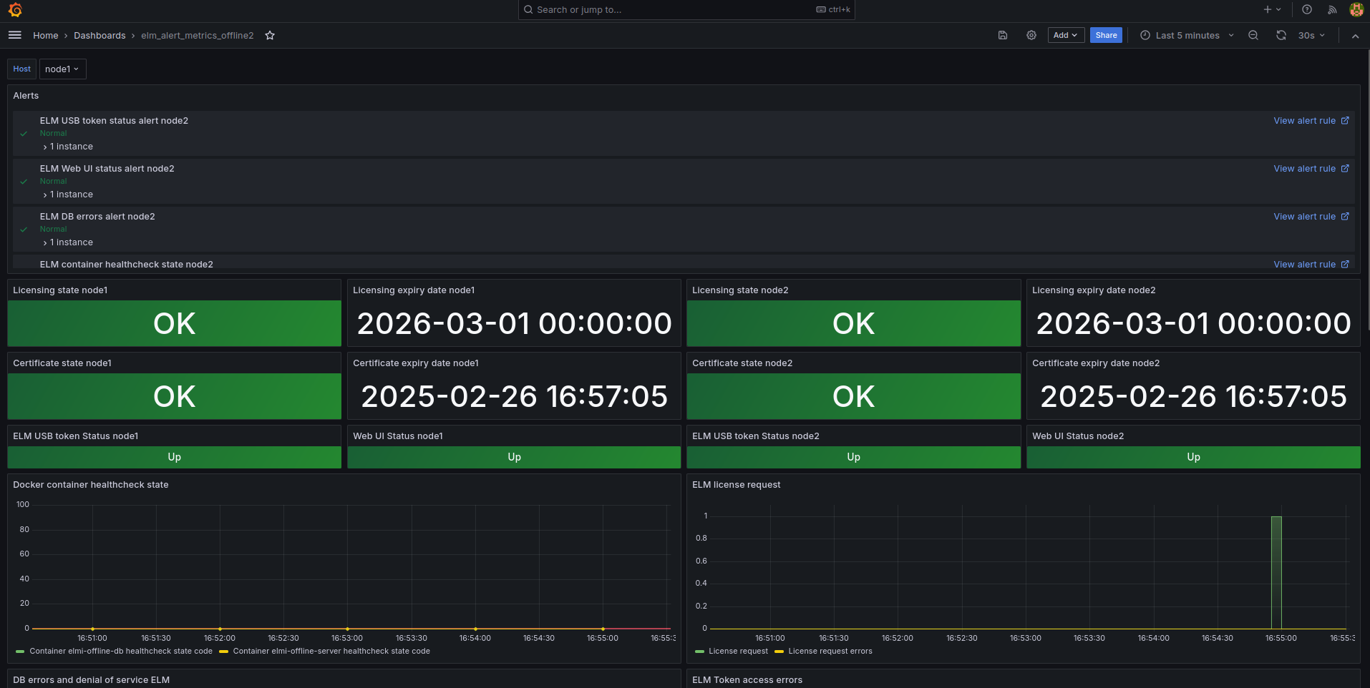Screen dimensions: 1370x688
Task: Click the Grafana logo icon
Action: click(x=15, y=10)
